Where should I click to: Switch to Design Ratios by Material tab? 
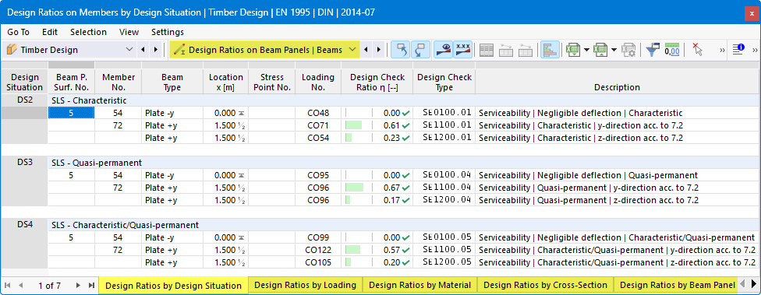click(x=419, y=285)
